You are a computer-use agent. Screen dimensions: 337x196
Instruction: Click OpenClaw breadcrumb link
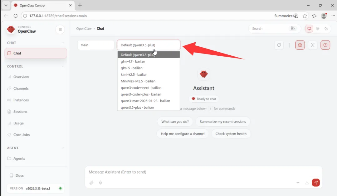84,29
